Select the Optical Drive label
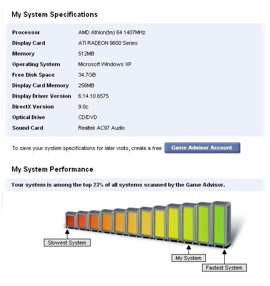Viewport: 270px width, 286px height. (28, 117)
